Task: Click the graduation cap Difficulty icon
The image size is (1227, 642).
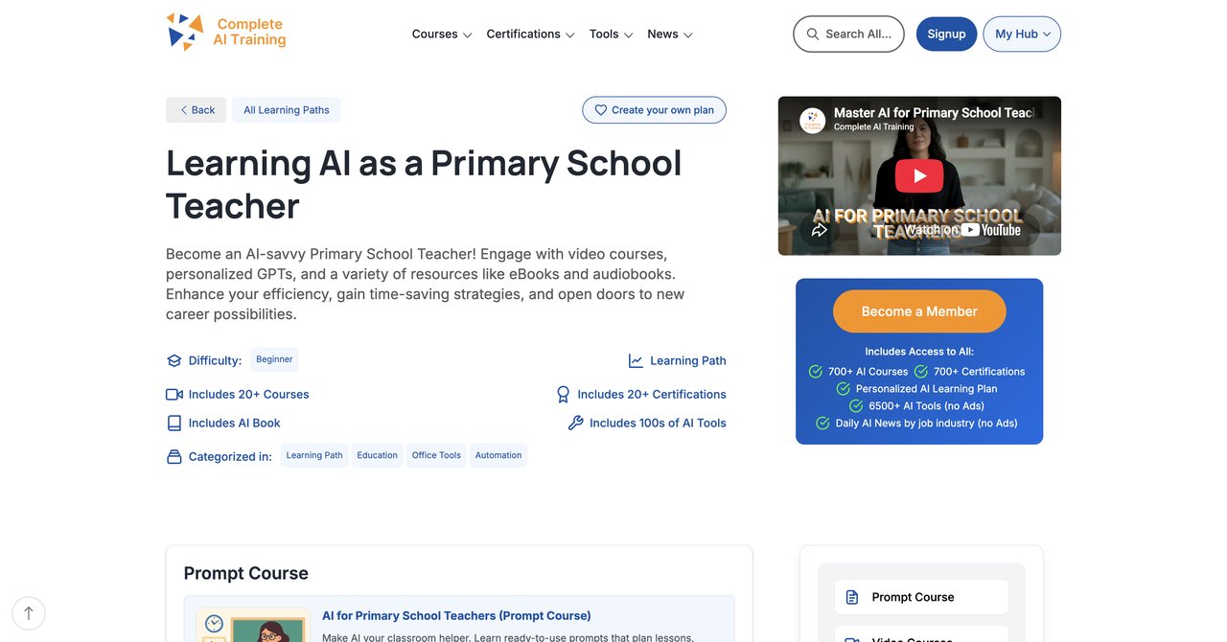Action: click(174, 361)
